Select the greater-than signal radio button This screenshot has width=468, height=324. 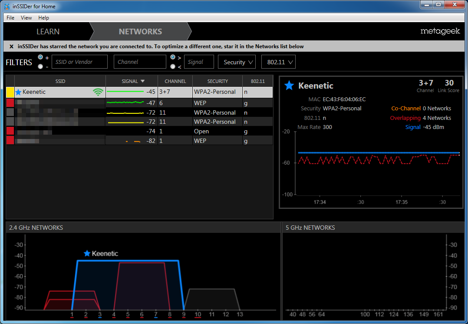pos(173,57)
